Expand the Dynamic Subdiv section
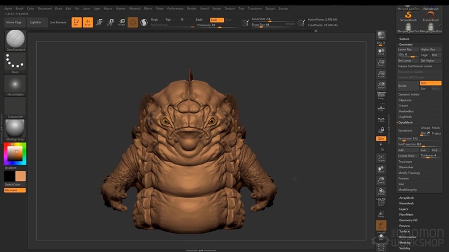 (x=409, y=94)
